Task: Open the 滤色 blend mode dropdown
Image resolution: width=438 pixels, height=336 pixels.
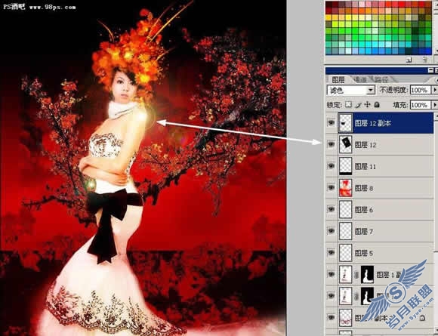Action: [351, 90]
